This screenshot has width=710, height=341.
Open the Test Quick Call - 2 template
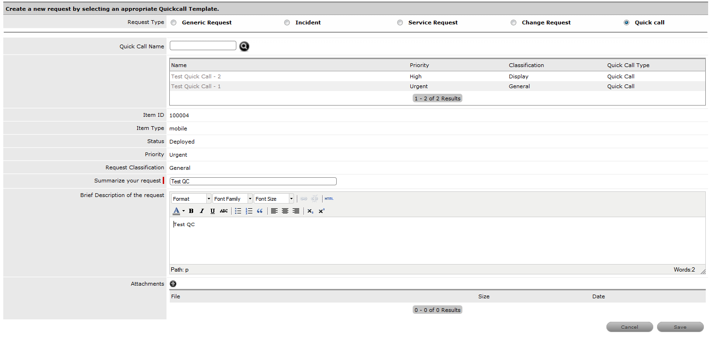(196, 76)
